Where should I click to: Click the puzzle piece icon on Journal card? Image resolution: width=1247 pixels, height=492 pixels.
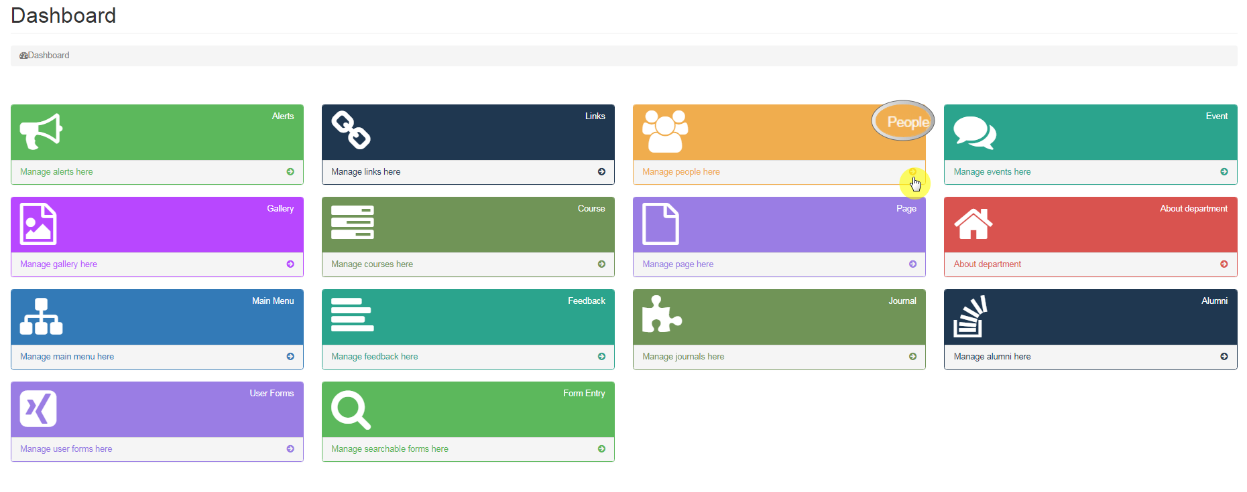(661, 315)
